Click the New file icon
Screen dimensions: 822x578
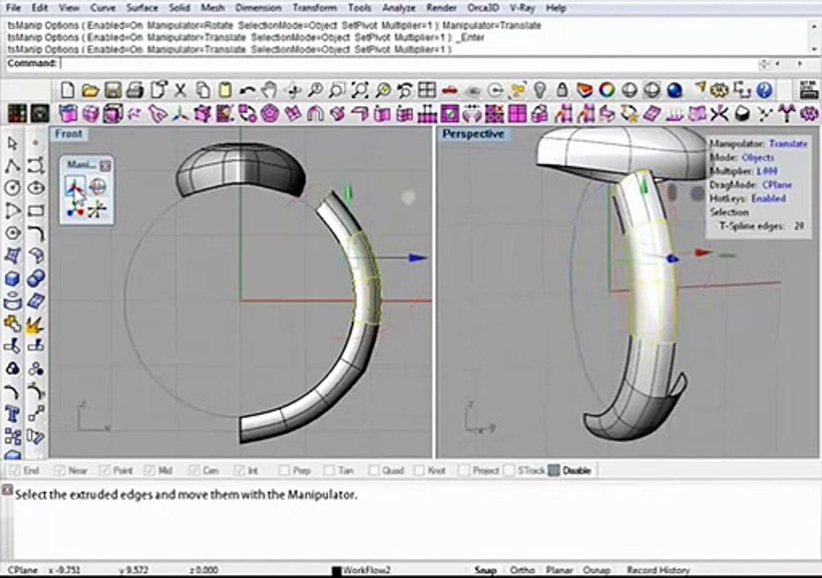click(67, 90)
